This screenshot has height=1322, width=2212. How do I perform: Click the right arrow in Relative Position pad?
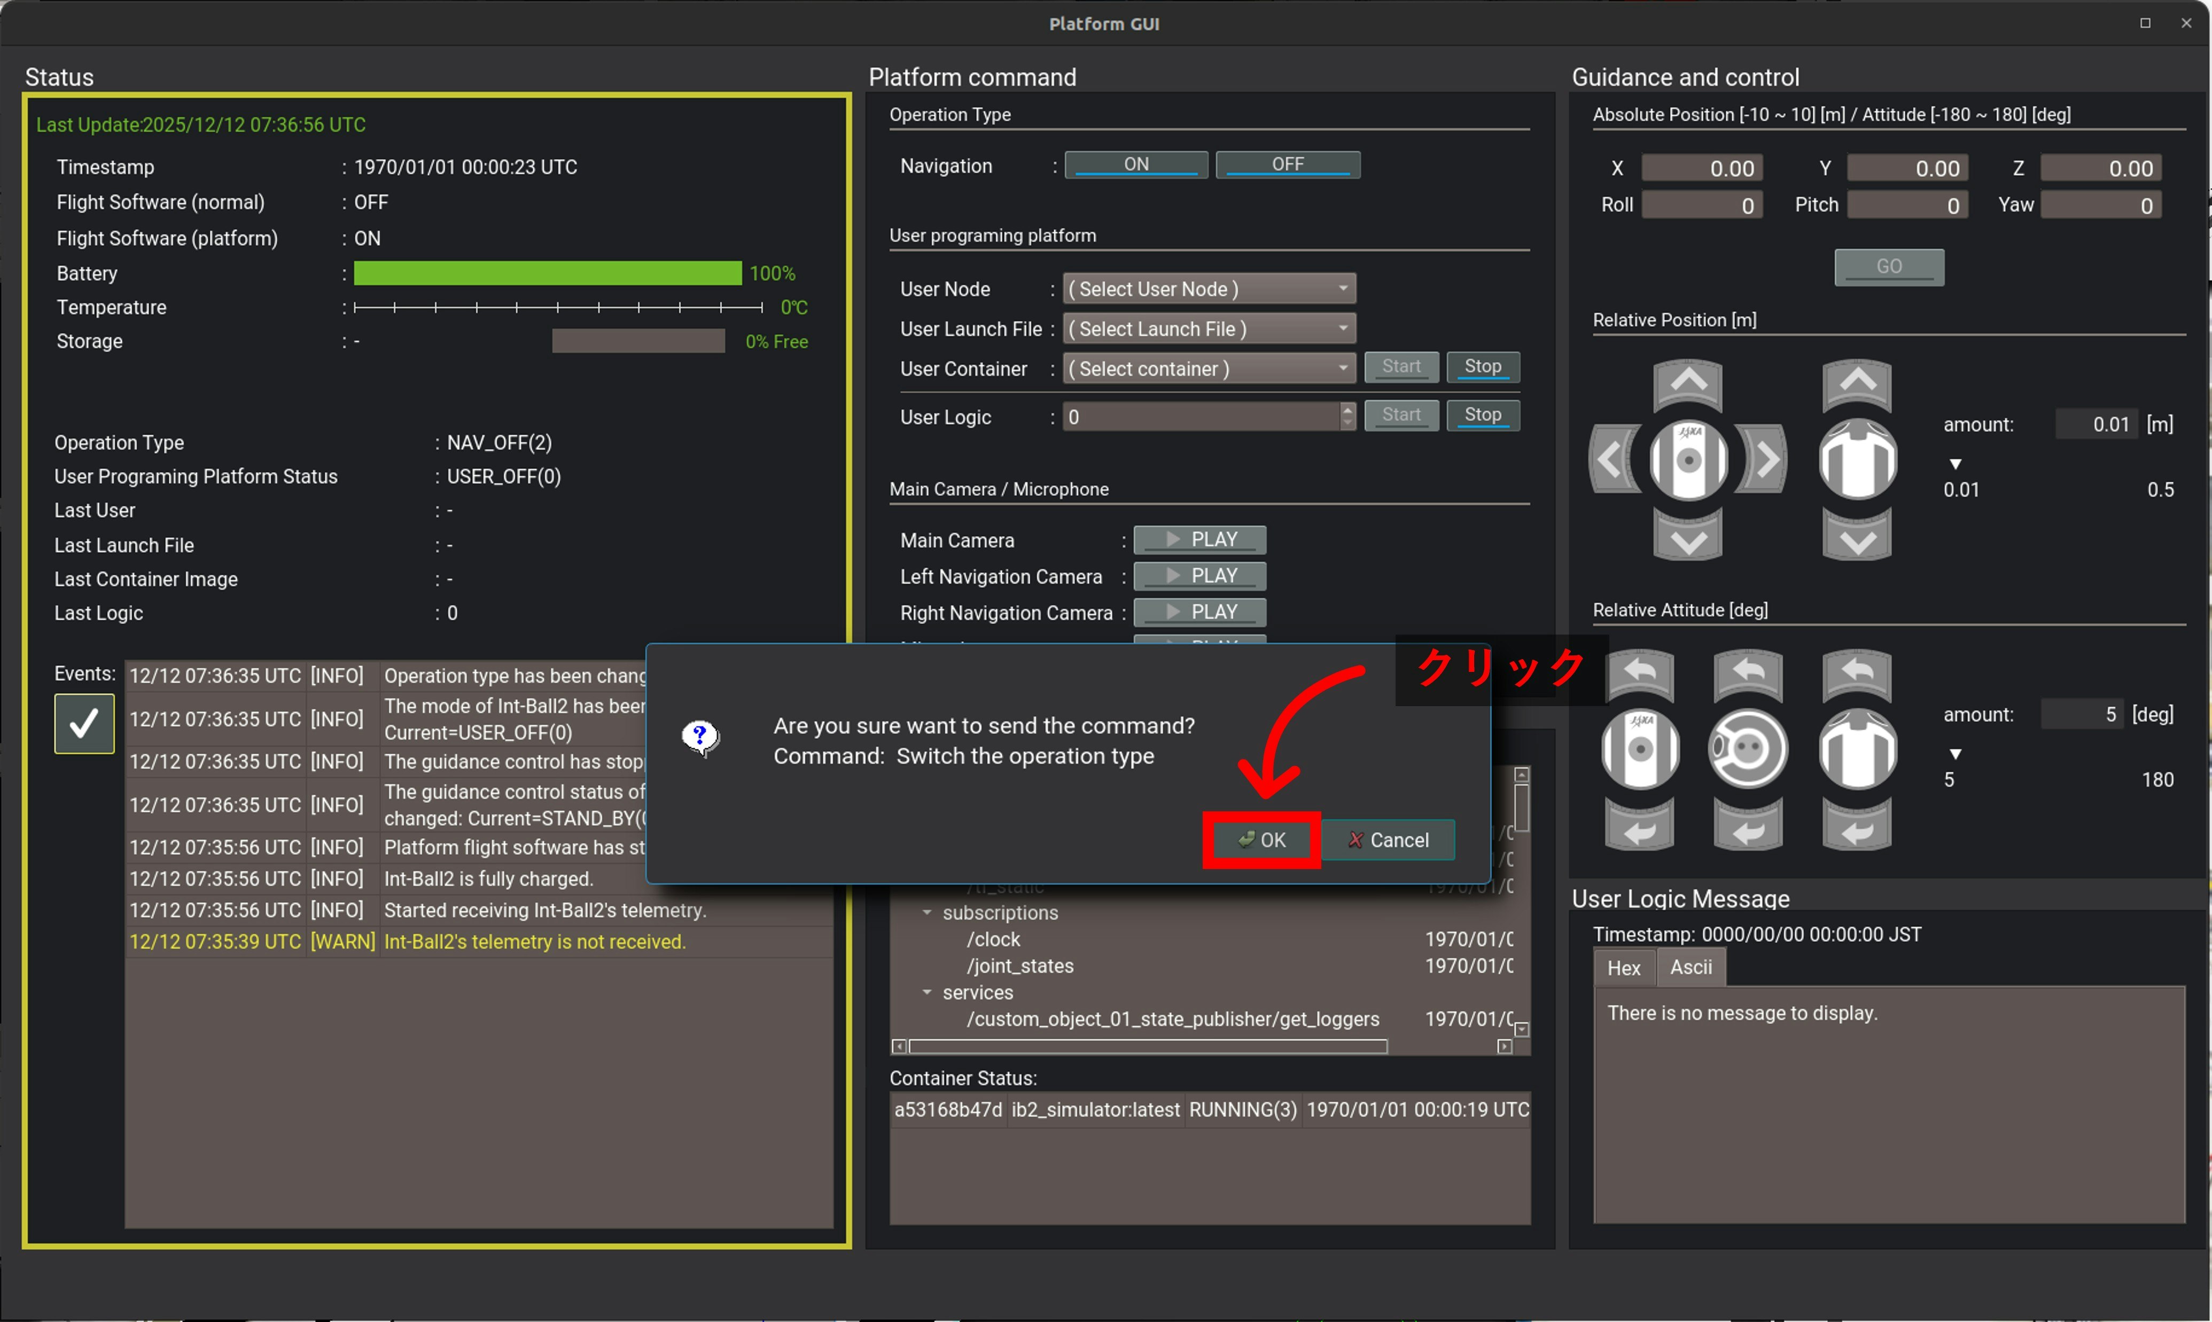pos(1766,460)
